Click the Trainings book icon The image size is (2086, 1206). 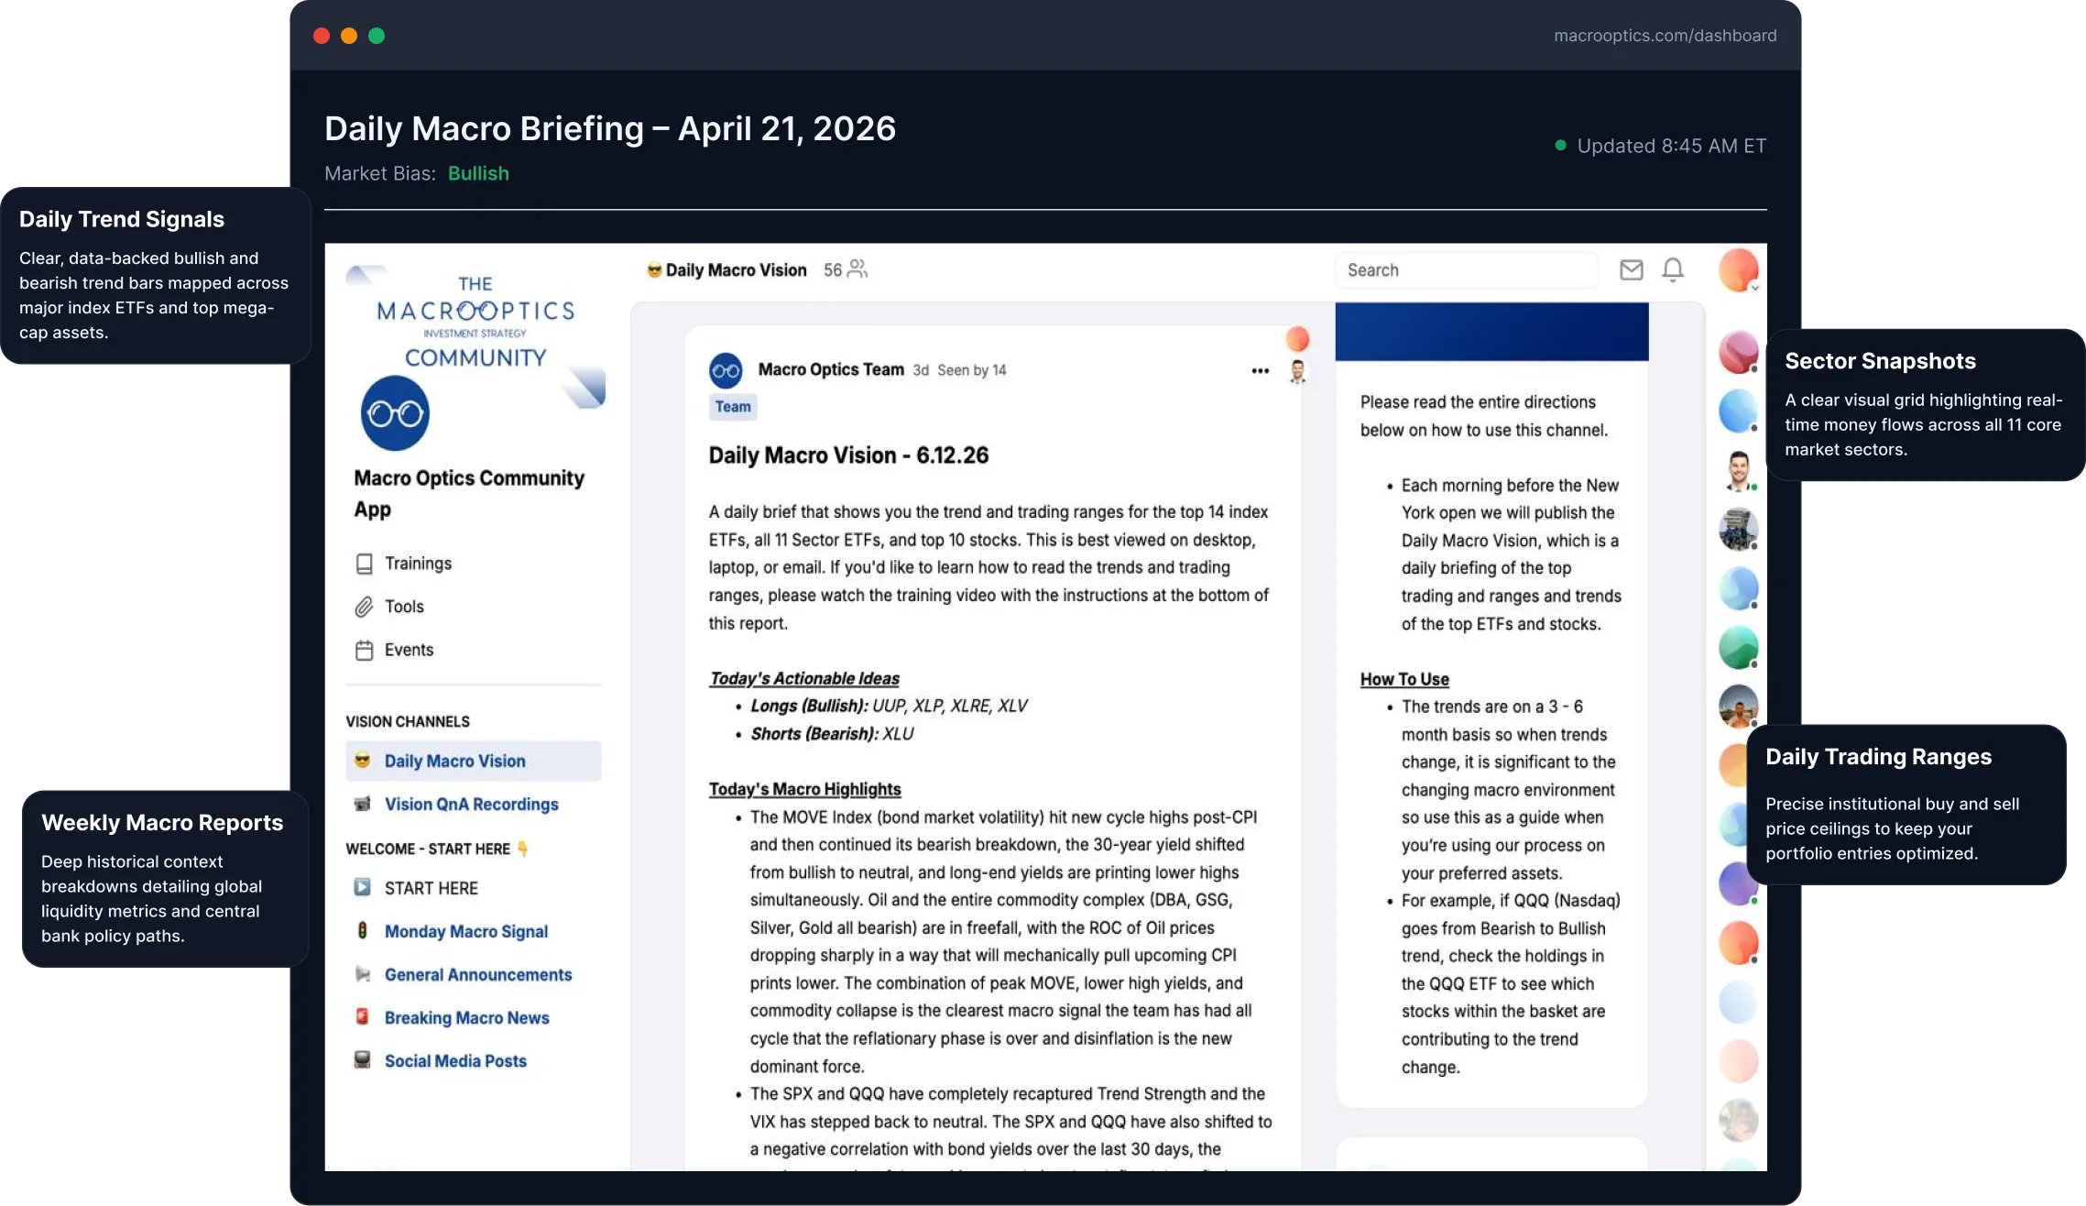(x=364, y=564)
